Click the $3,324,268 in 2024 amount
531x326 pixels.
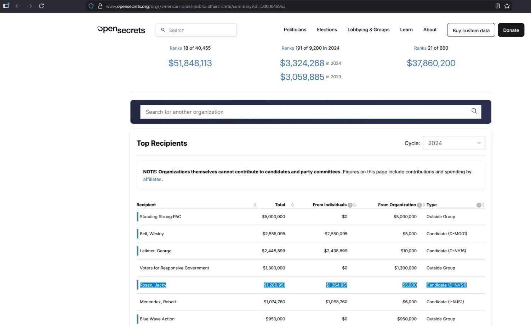pyautogui.click(x=302, y=63)
